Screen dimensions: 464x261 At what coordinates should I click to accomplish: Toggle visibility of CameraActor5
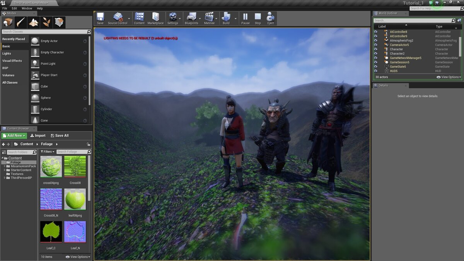(375, 45)
